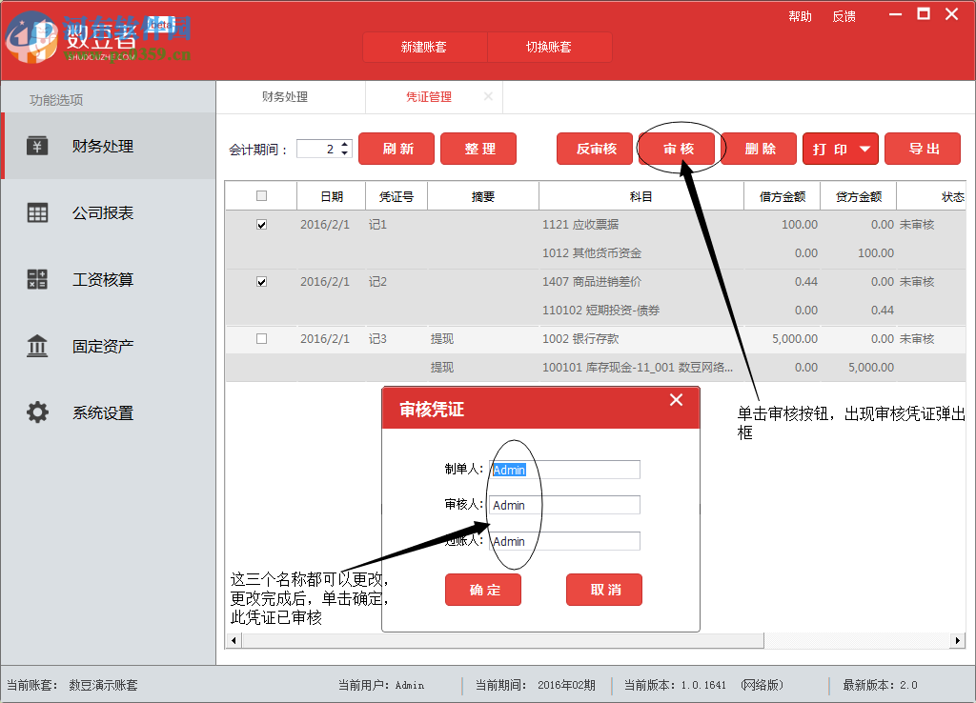Click 确定 in the 审核凭证 dialog
976x703 pixels.
tap(482, 590)
